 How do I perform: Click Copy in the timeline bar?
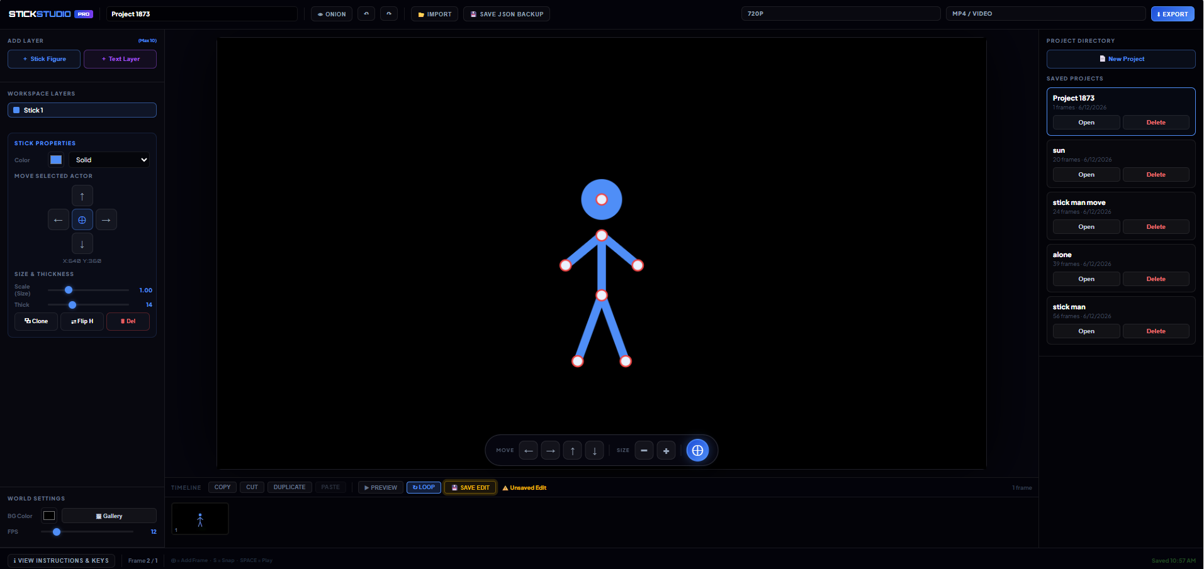point(223,487)
